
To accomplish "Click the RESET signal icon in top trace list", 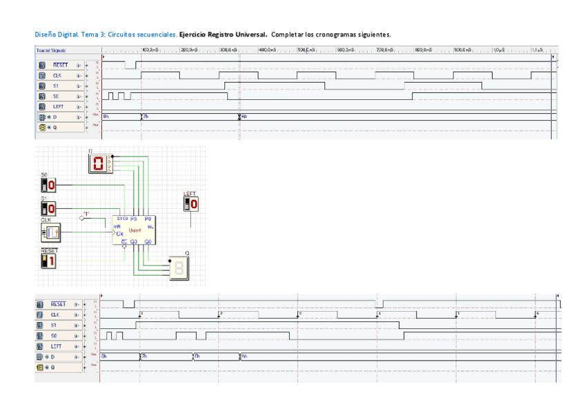I will [41, 66].
